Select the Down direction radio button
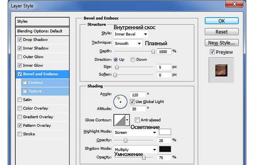 (133, 60)
